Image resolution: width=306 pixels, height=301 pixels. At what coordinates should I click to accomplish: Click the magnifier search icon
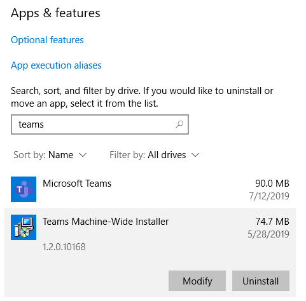point(179,124)
